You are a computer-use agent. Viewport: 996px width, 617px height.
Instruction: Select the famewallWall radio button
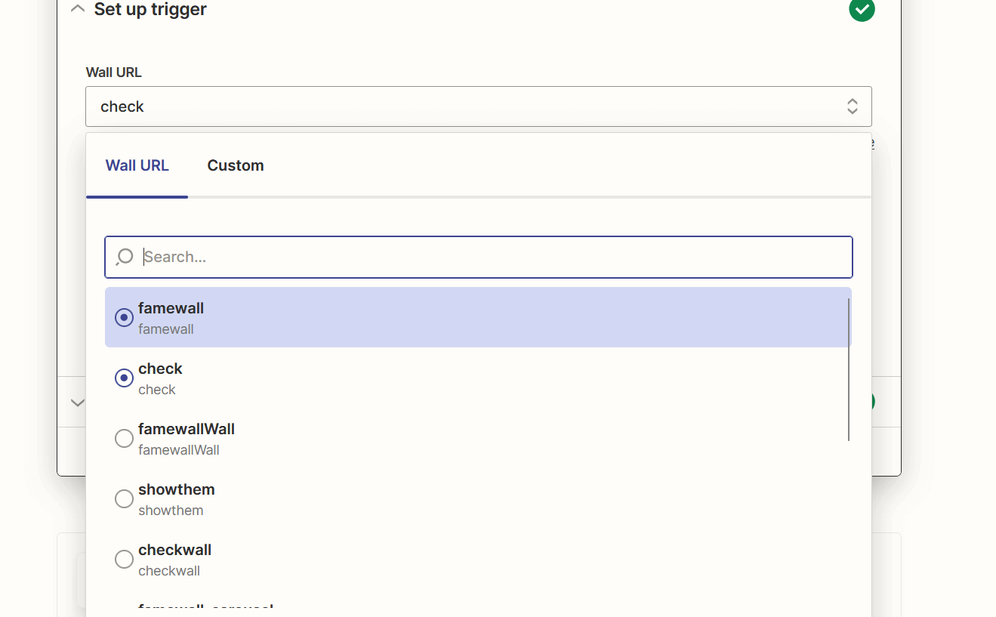pos(124,439)
